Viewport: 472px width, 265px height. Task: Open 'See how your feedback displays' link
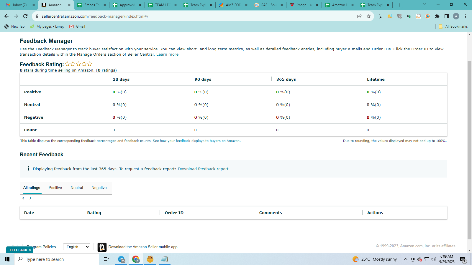pyautogui.click(x=196, y=141)
